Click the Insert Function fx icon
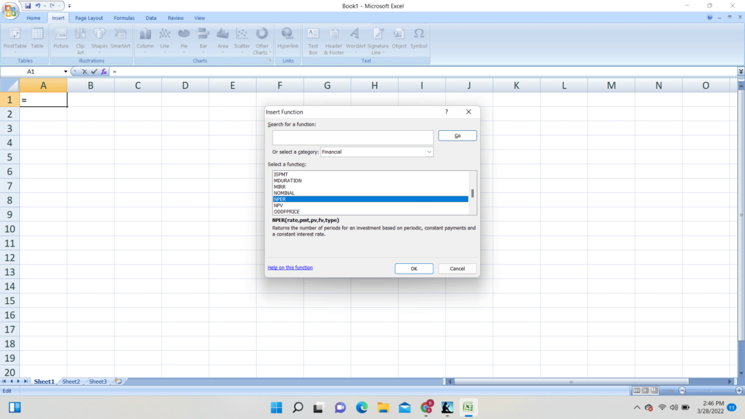The image size is (745, 419). click(x=103, y=72)
